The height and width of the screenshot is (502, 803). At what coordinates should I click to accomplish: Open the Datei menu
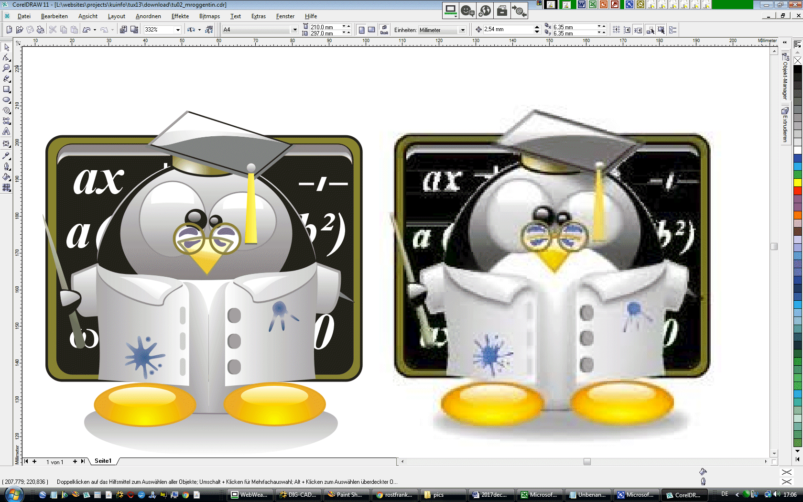(24, 16)
